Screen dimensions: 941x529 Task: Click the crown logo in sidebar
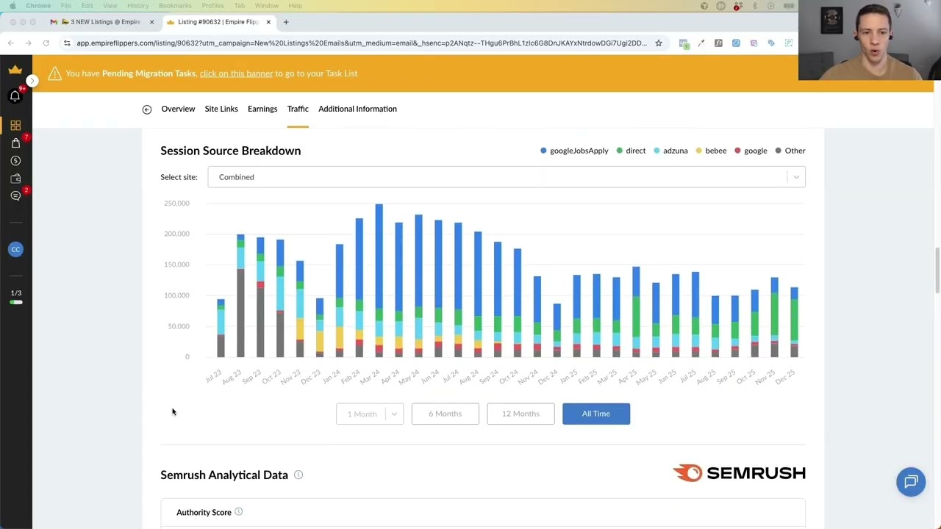coord(15,70)
